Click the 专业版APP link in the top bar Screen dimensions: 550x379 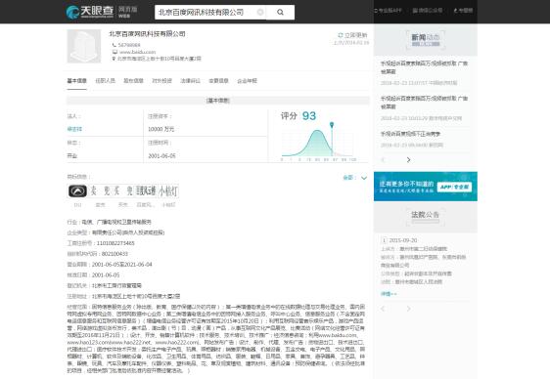388,11
